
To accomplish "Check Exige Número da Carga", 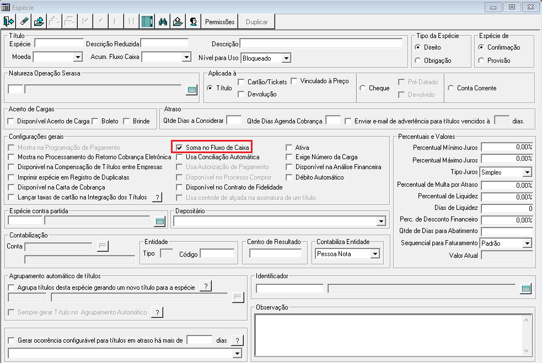I will [x=289, y=157].
